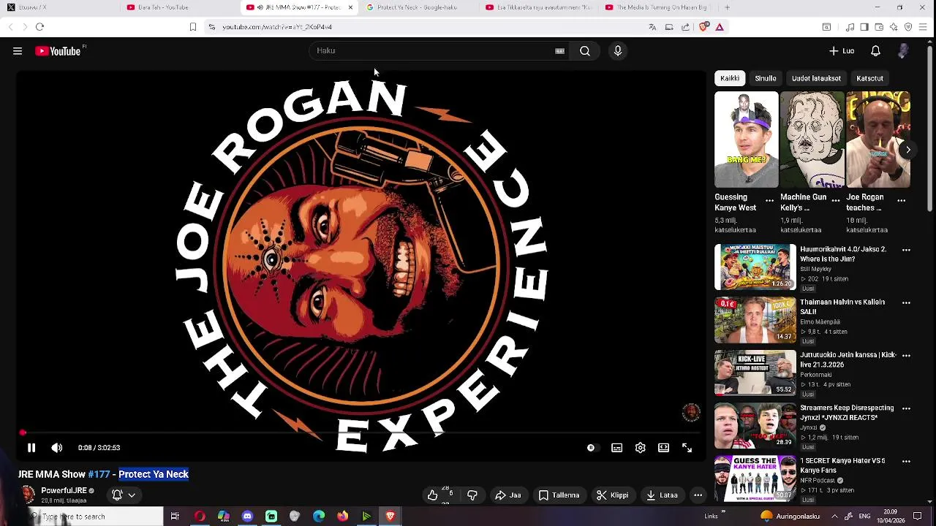
Task: Open the account avatar menu
Action: point(903,50)
